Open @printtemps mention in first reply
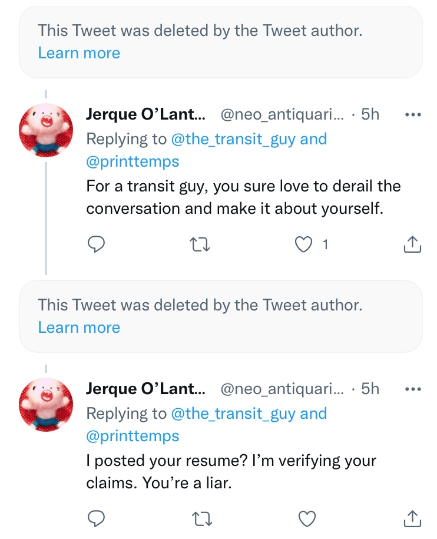 [133, 161]
